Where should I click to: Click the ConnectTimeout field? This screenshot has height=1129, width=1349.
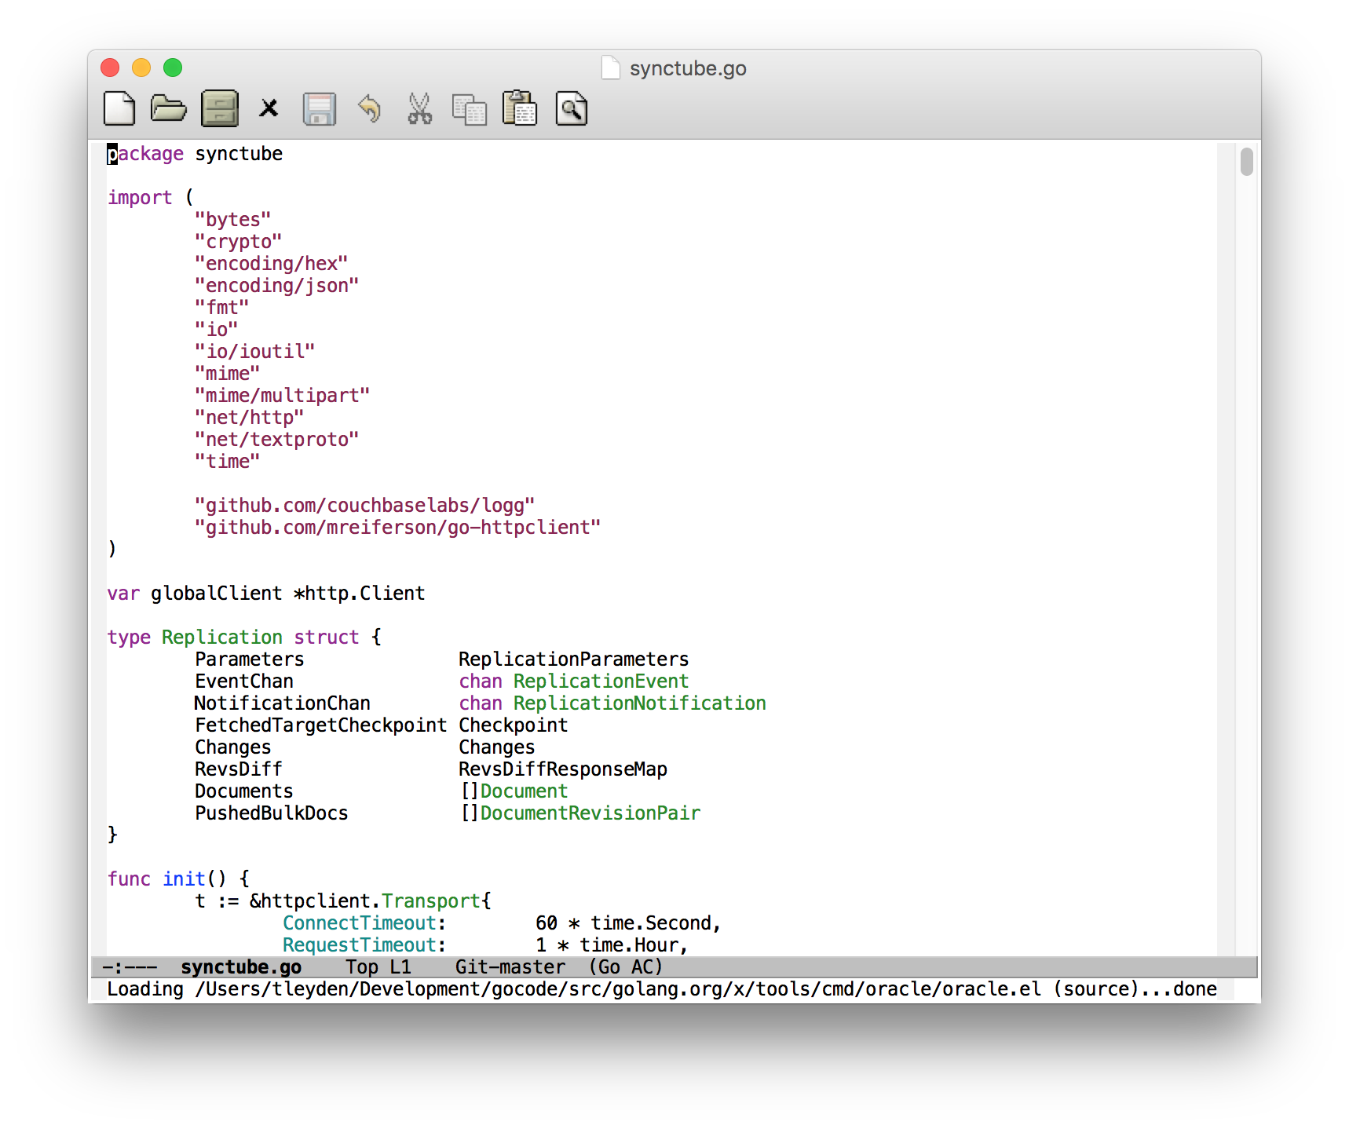359,923
